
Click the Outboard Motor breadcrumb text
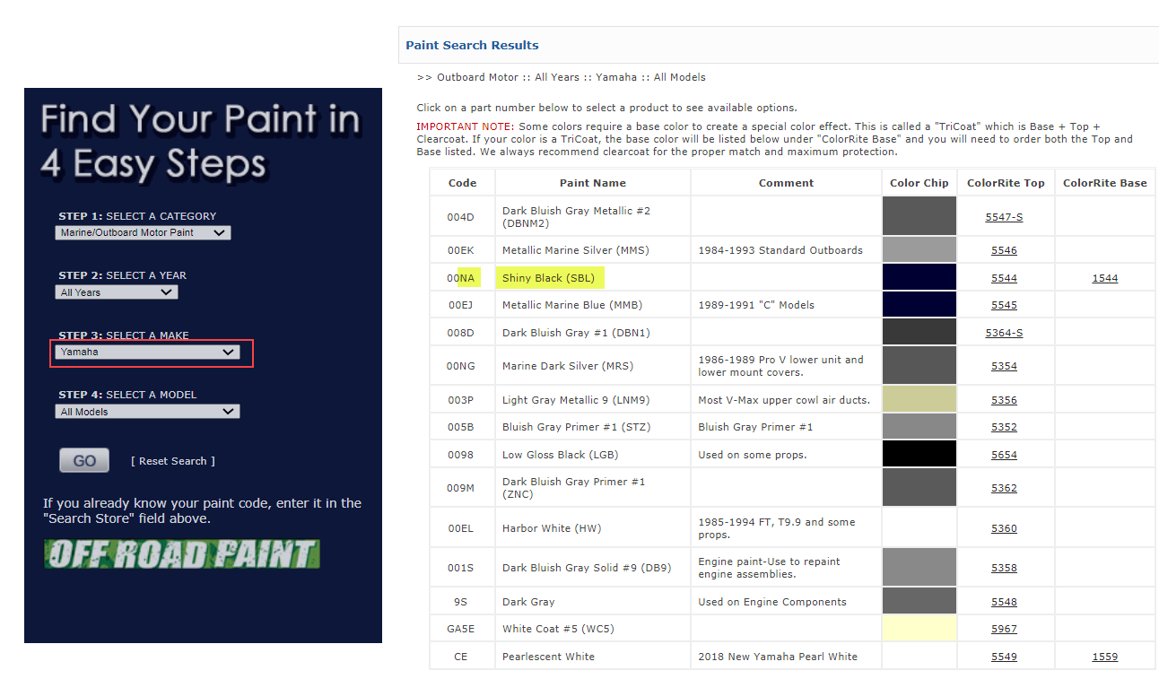click(x=480, y=77)
